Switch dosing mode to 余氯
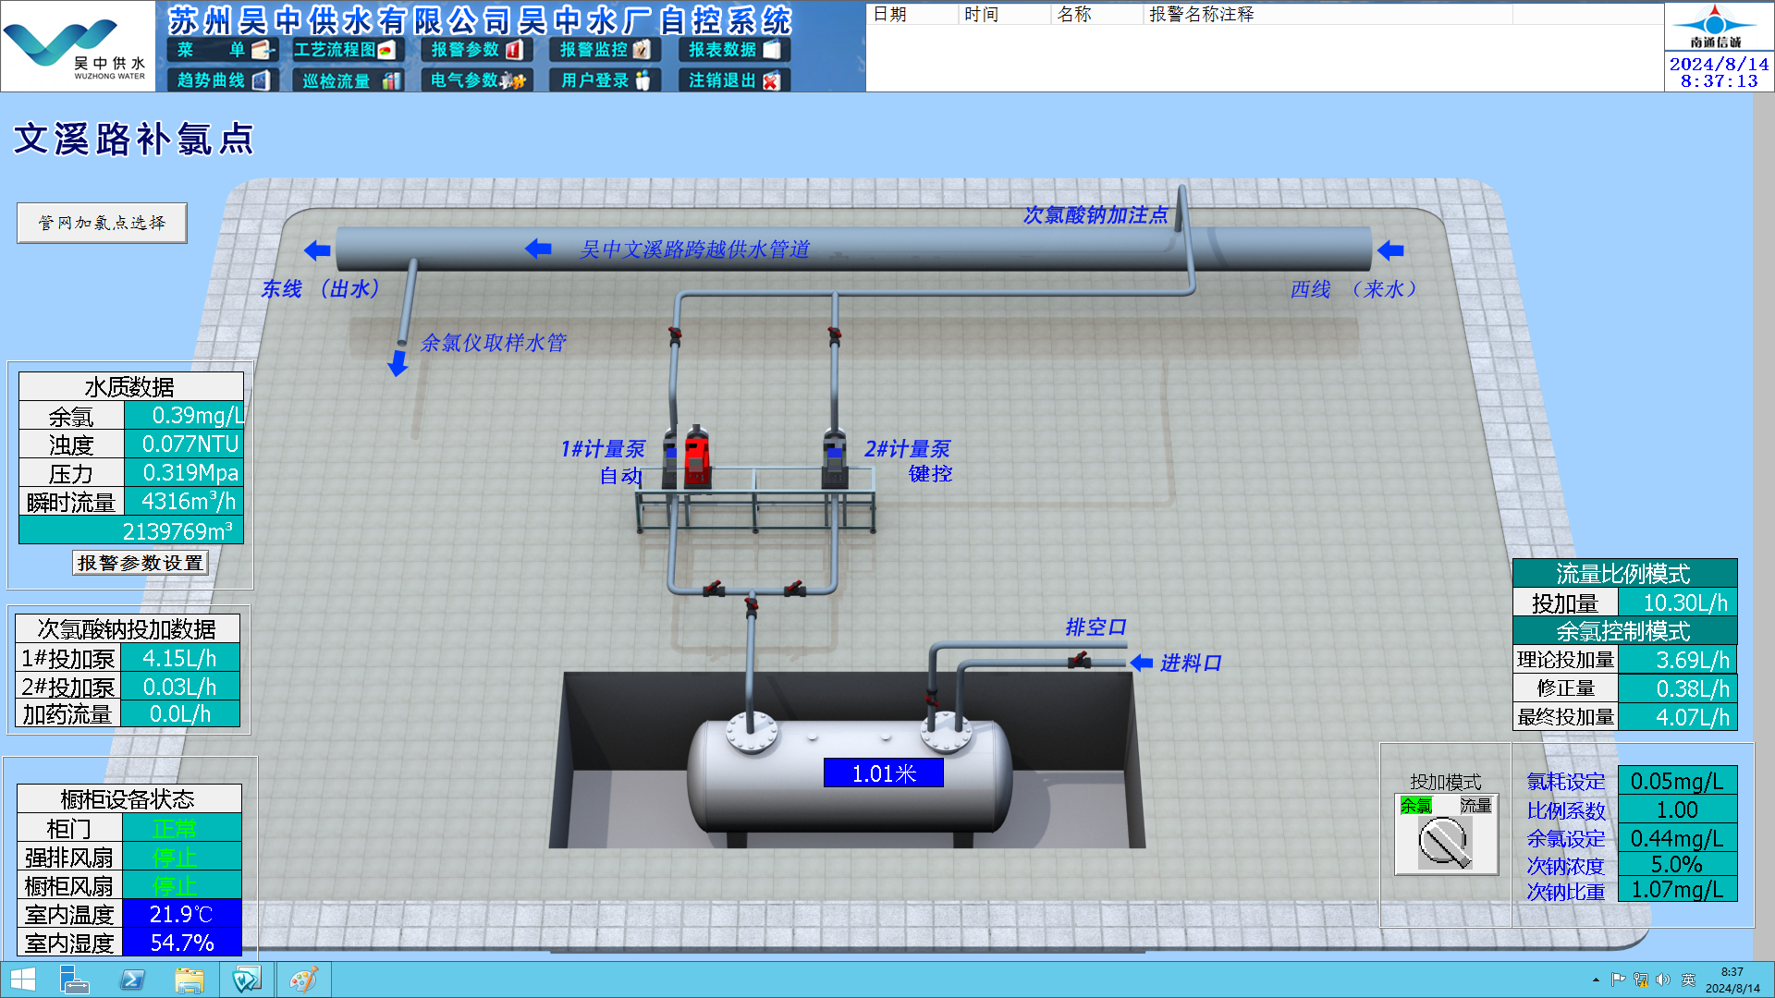The height and width of the screenshot is (998, 1775). click(x=1415, y=805)
